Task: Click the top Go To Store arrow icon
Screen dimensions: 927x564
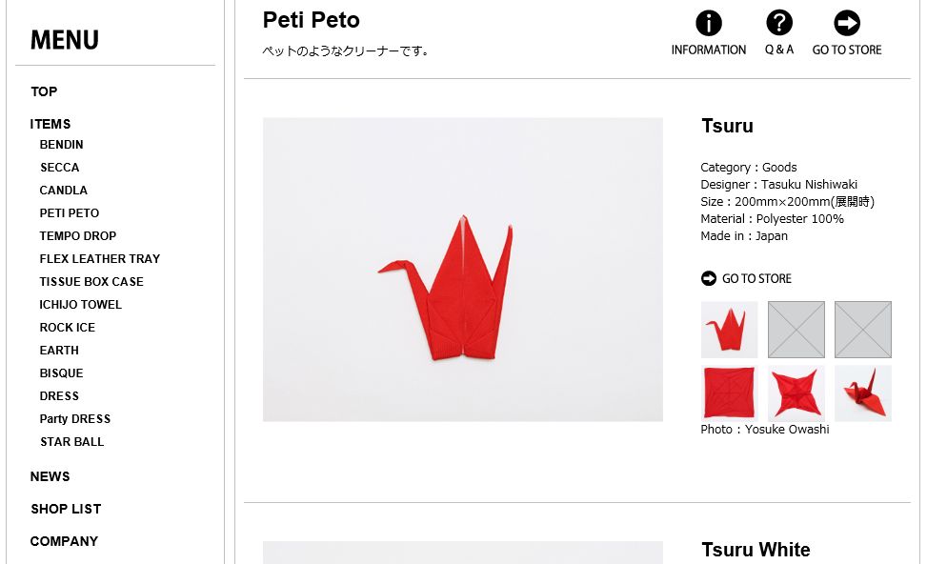Action: pyautogui.click(x=846, y=23)
